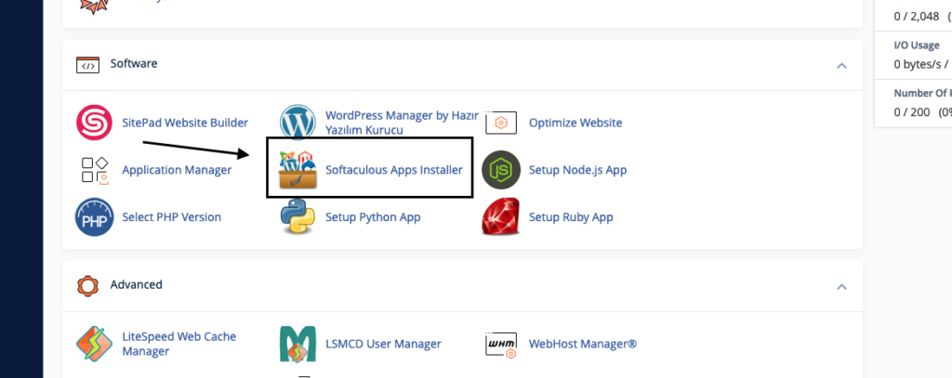Viewport: 952px width, 378px height.
Task: Click the Advanced section header title
Action: [136, 284]
